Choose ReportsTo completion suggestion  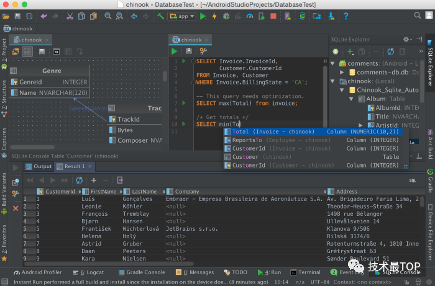point(313,140)
